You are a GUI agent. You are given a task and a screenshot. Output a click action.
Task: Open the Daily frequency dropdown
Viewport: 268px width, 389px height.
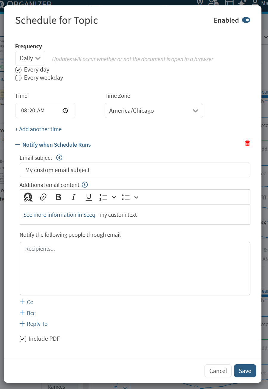coord(30,58)
